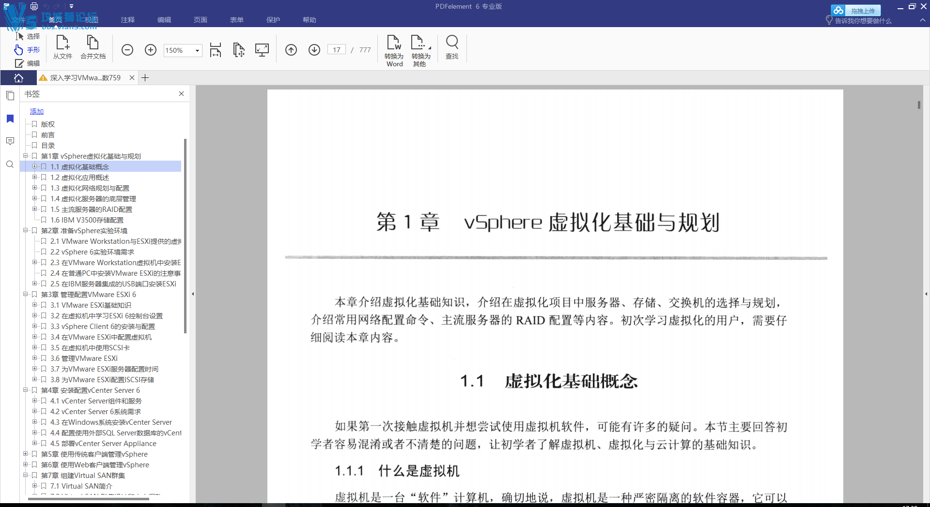
Task: Toggle the comments sidebar panel
Action: [x=10, y=141]
